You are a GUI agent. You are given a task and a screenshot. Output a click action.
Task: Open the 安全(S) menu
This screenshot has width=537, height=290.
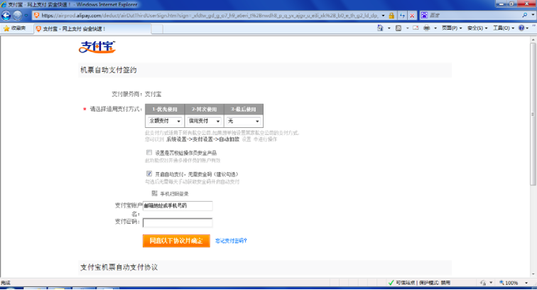[477, 28]
